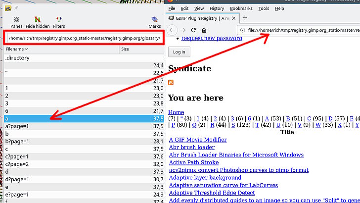360x203 pixels.
Task: Open the Help menu
Action: [x=279, y=8]
